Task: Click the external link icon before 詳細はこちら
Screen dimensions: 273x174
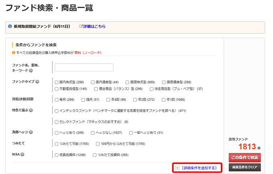Action: coord(81,26)
